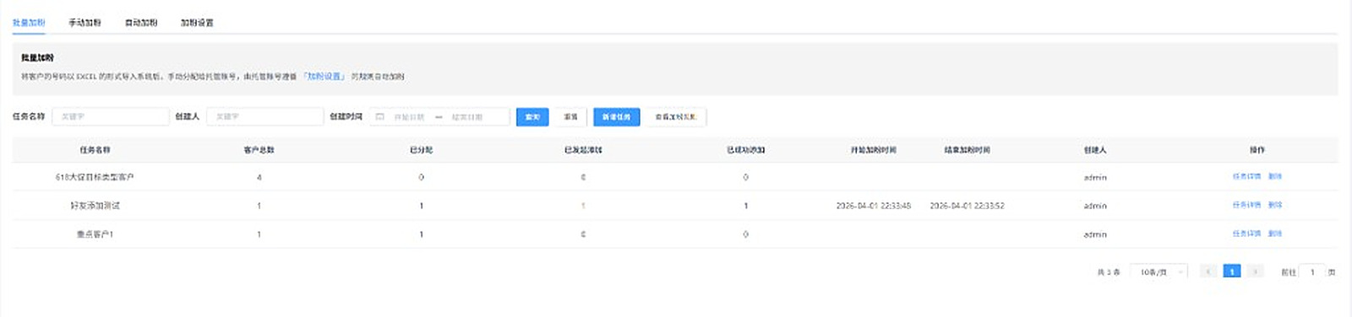Click the white button right of 新建任务
The image size is (1352, 317).
pos(676,117)
